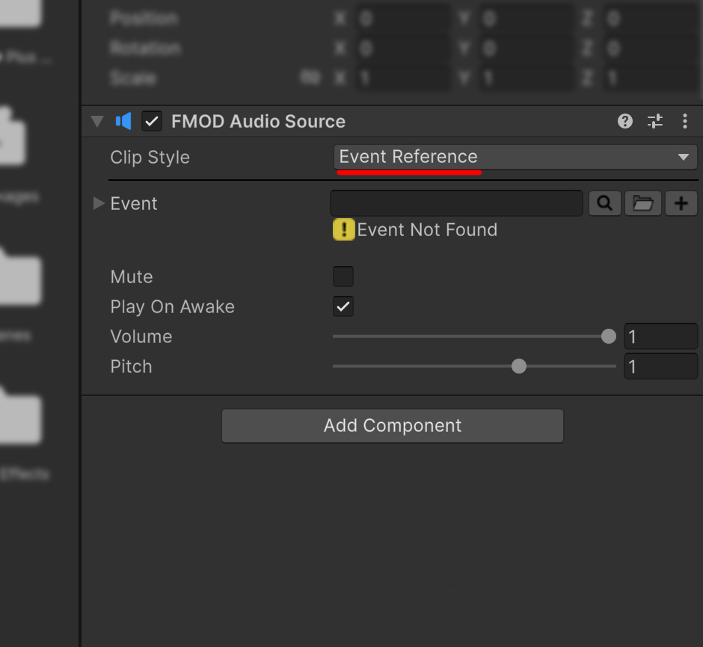This screenshot has width=703, height=647.
Task: Click the Mute label
Action: (132, 276)
